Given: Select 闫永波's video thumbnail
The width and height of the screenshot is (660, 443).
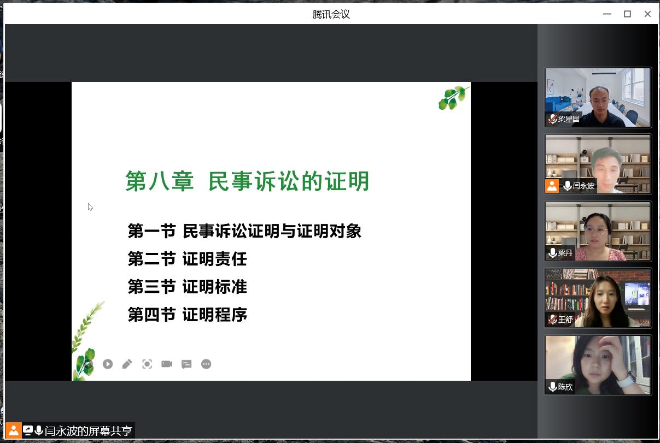Looking at the screenshot, I should (x=598, y=164).
